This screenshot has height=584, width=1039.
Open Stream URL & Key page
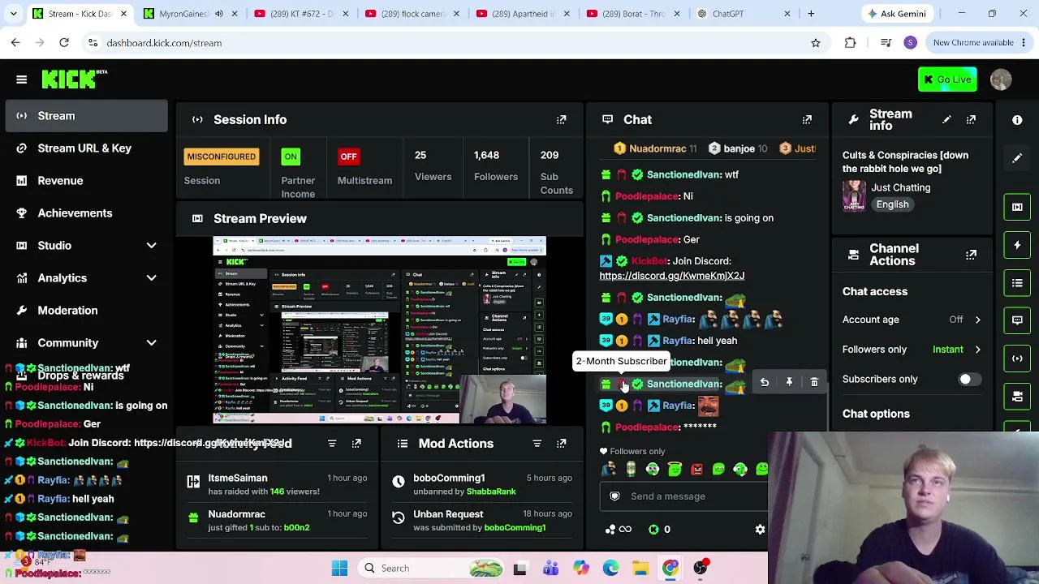click(86, 148)
